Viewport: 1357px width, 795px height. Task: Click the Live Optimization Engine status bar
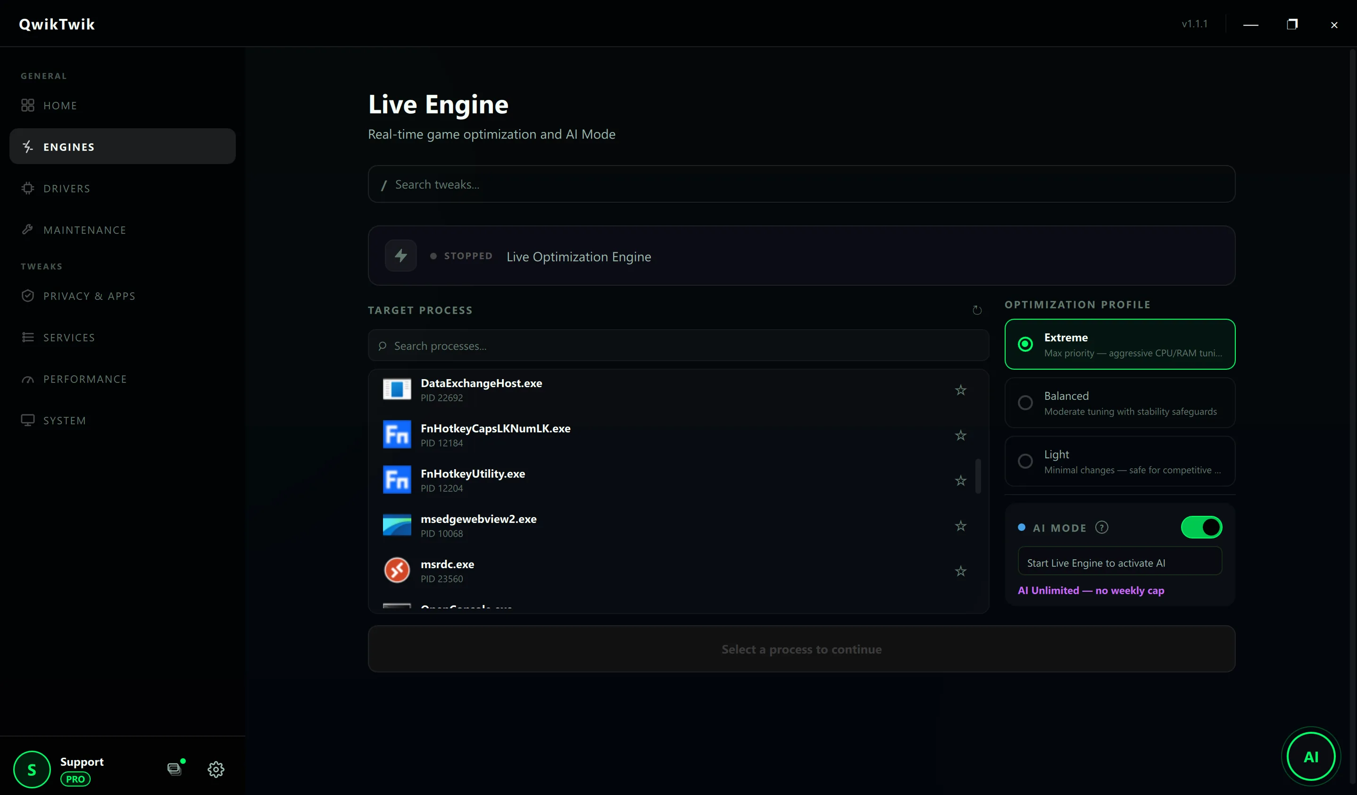click(801, 256)
